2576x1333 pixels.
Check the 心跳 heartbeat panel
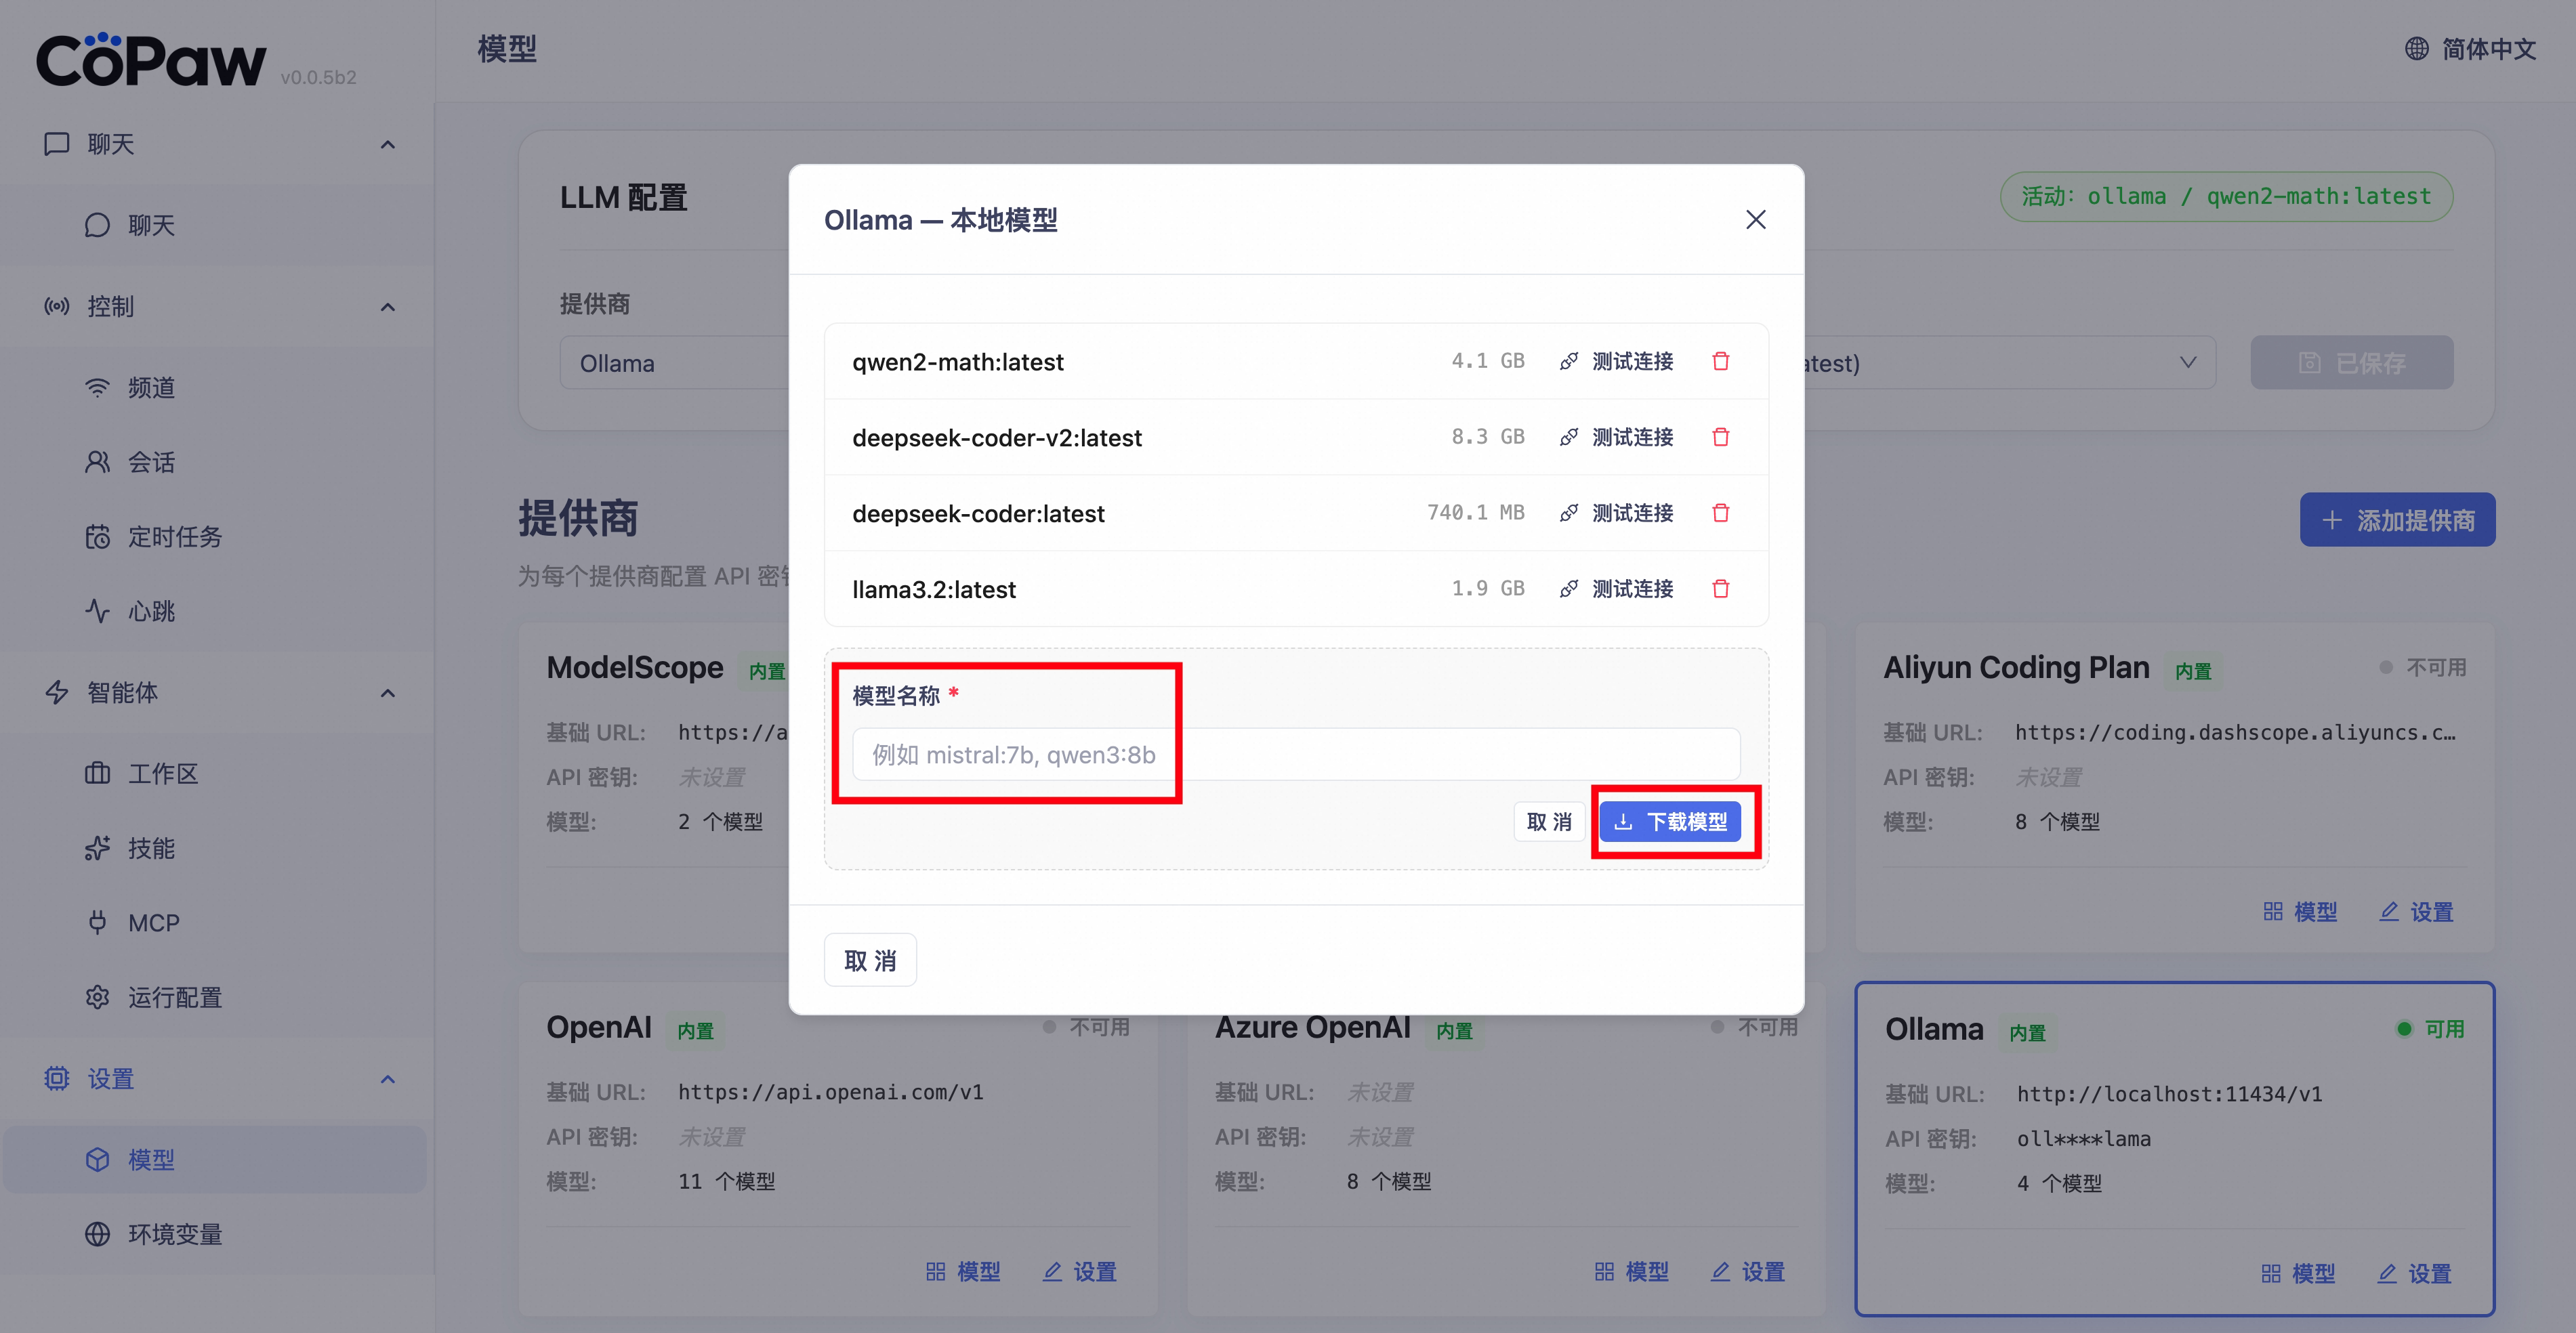click(x=152, y=610)
